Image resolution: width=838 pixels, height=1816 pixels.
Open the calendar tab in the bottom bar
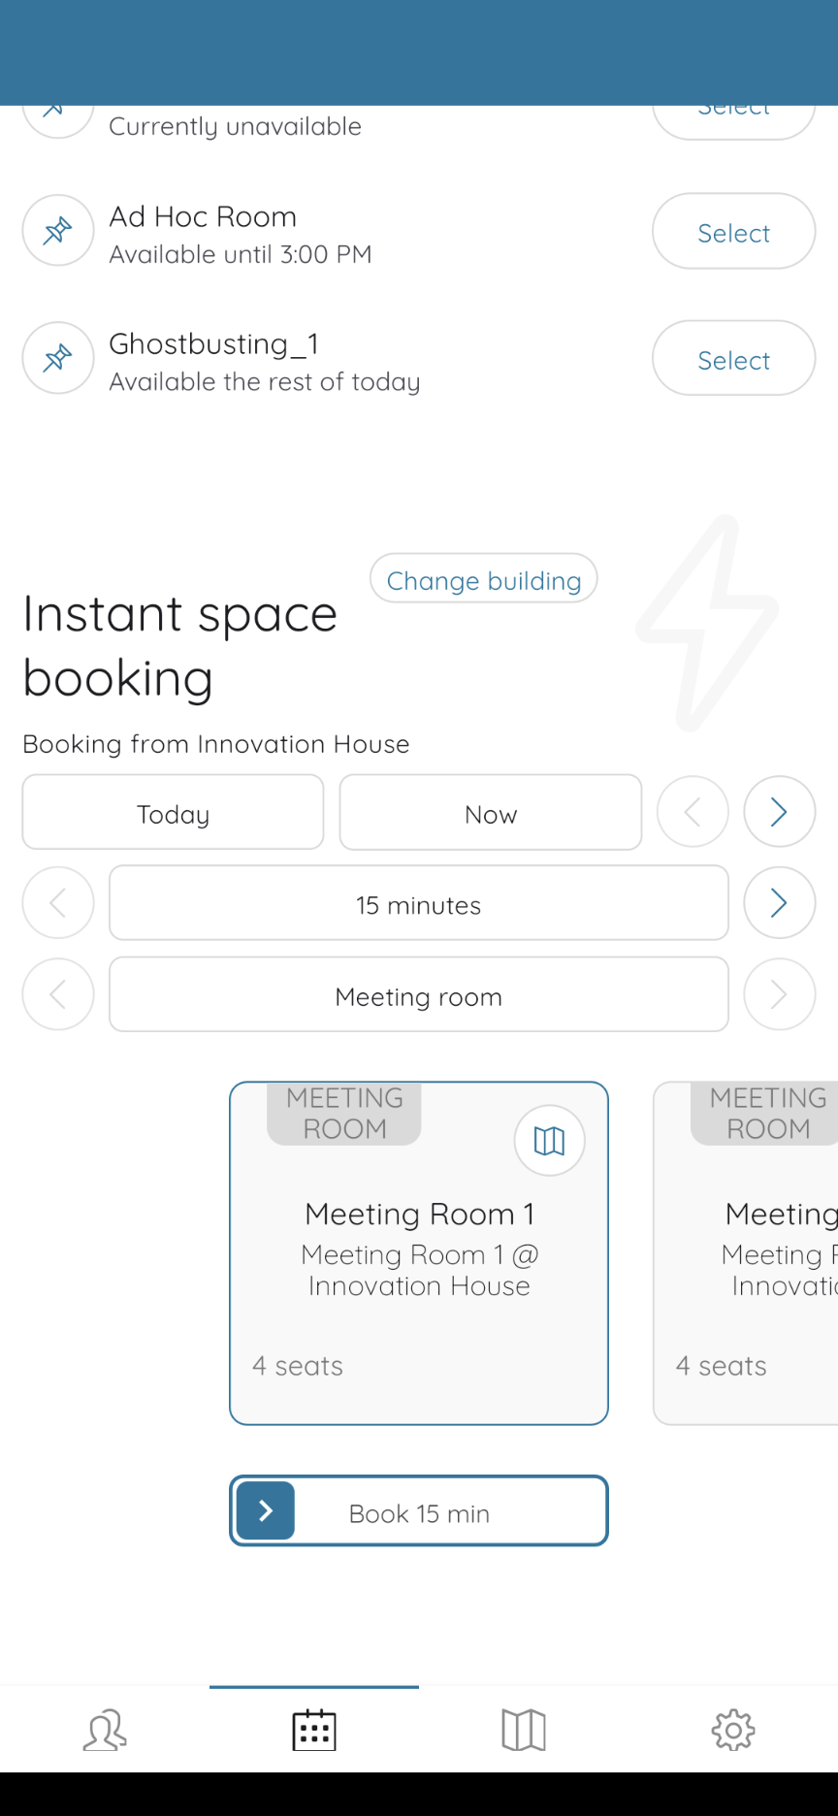[314, 1730]
